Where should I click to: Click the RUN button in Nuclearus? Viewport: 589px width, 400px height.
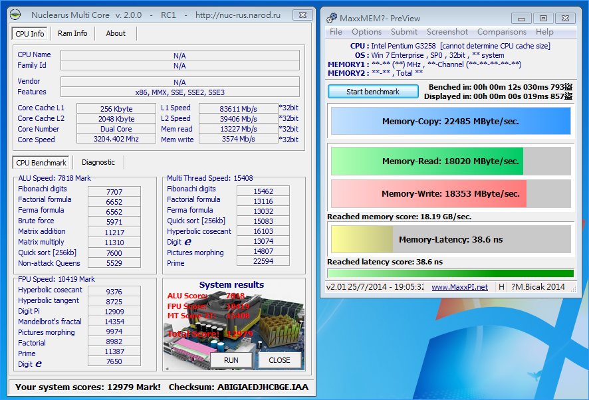click(x=231, y=360)
